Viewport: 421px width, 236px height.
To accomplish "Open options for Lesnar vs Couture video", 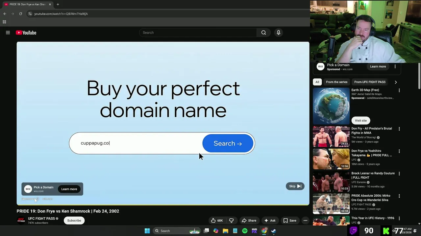I will point(399,174).
